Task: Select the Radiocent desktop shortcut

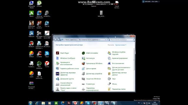Action: click(x=31, y=34)
